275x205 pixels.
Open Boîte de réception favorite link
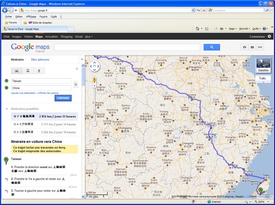point(40,23)
